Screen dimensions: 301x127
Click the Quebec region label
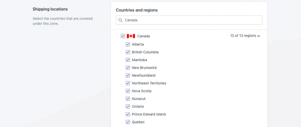tap(138, 122)
